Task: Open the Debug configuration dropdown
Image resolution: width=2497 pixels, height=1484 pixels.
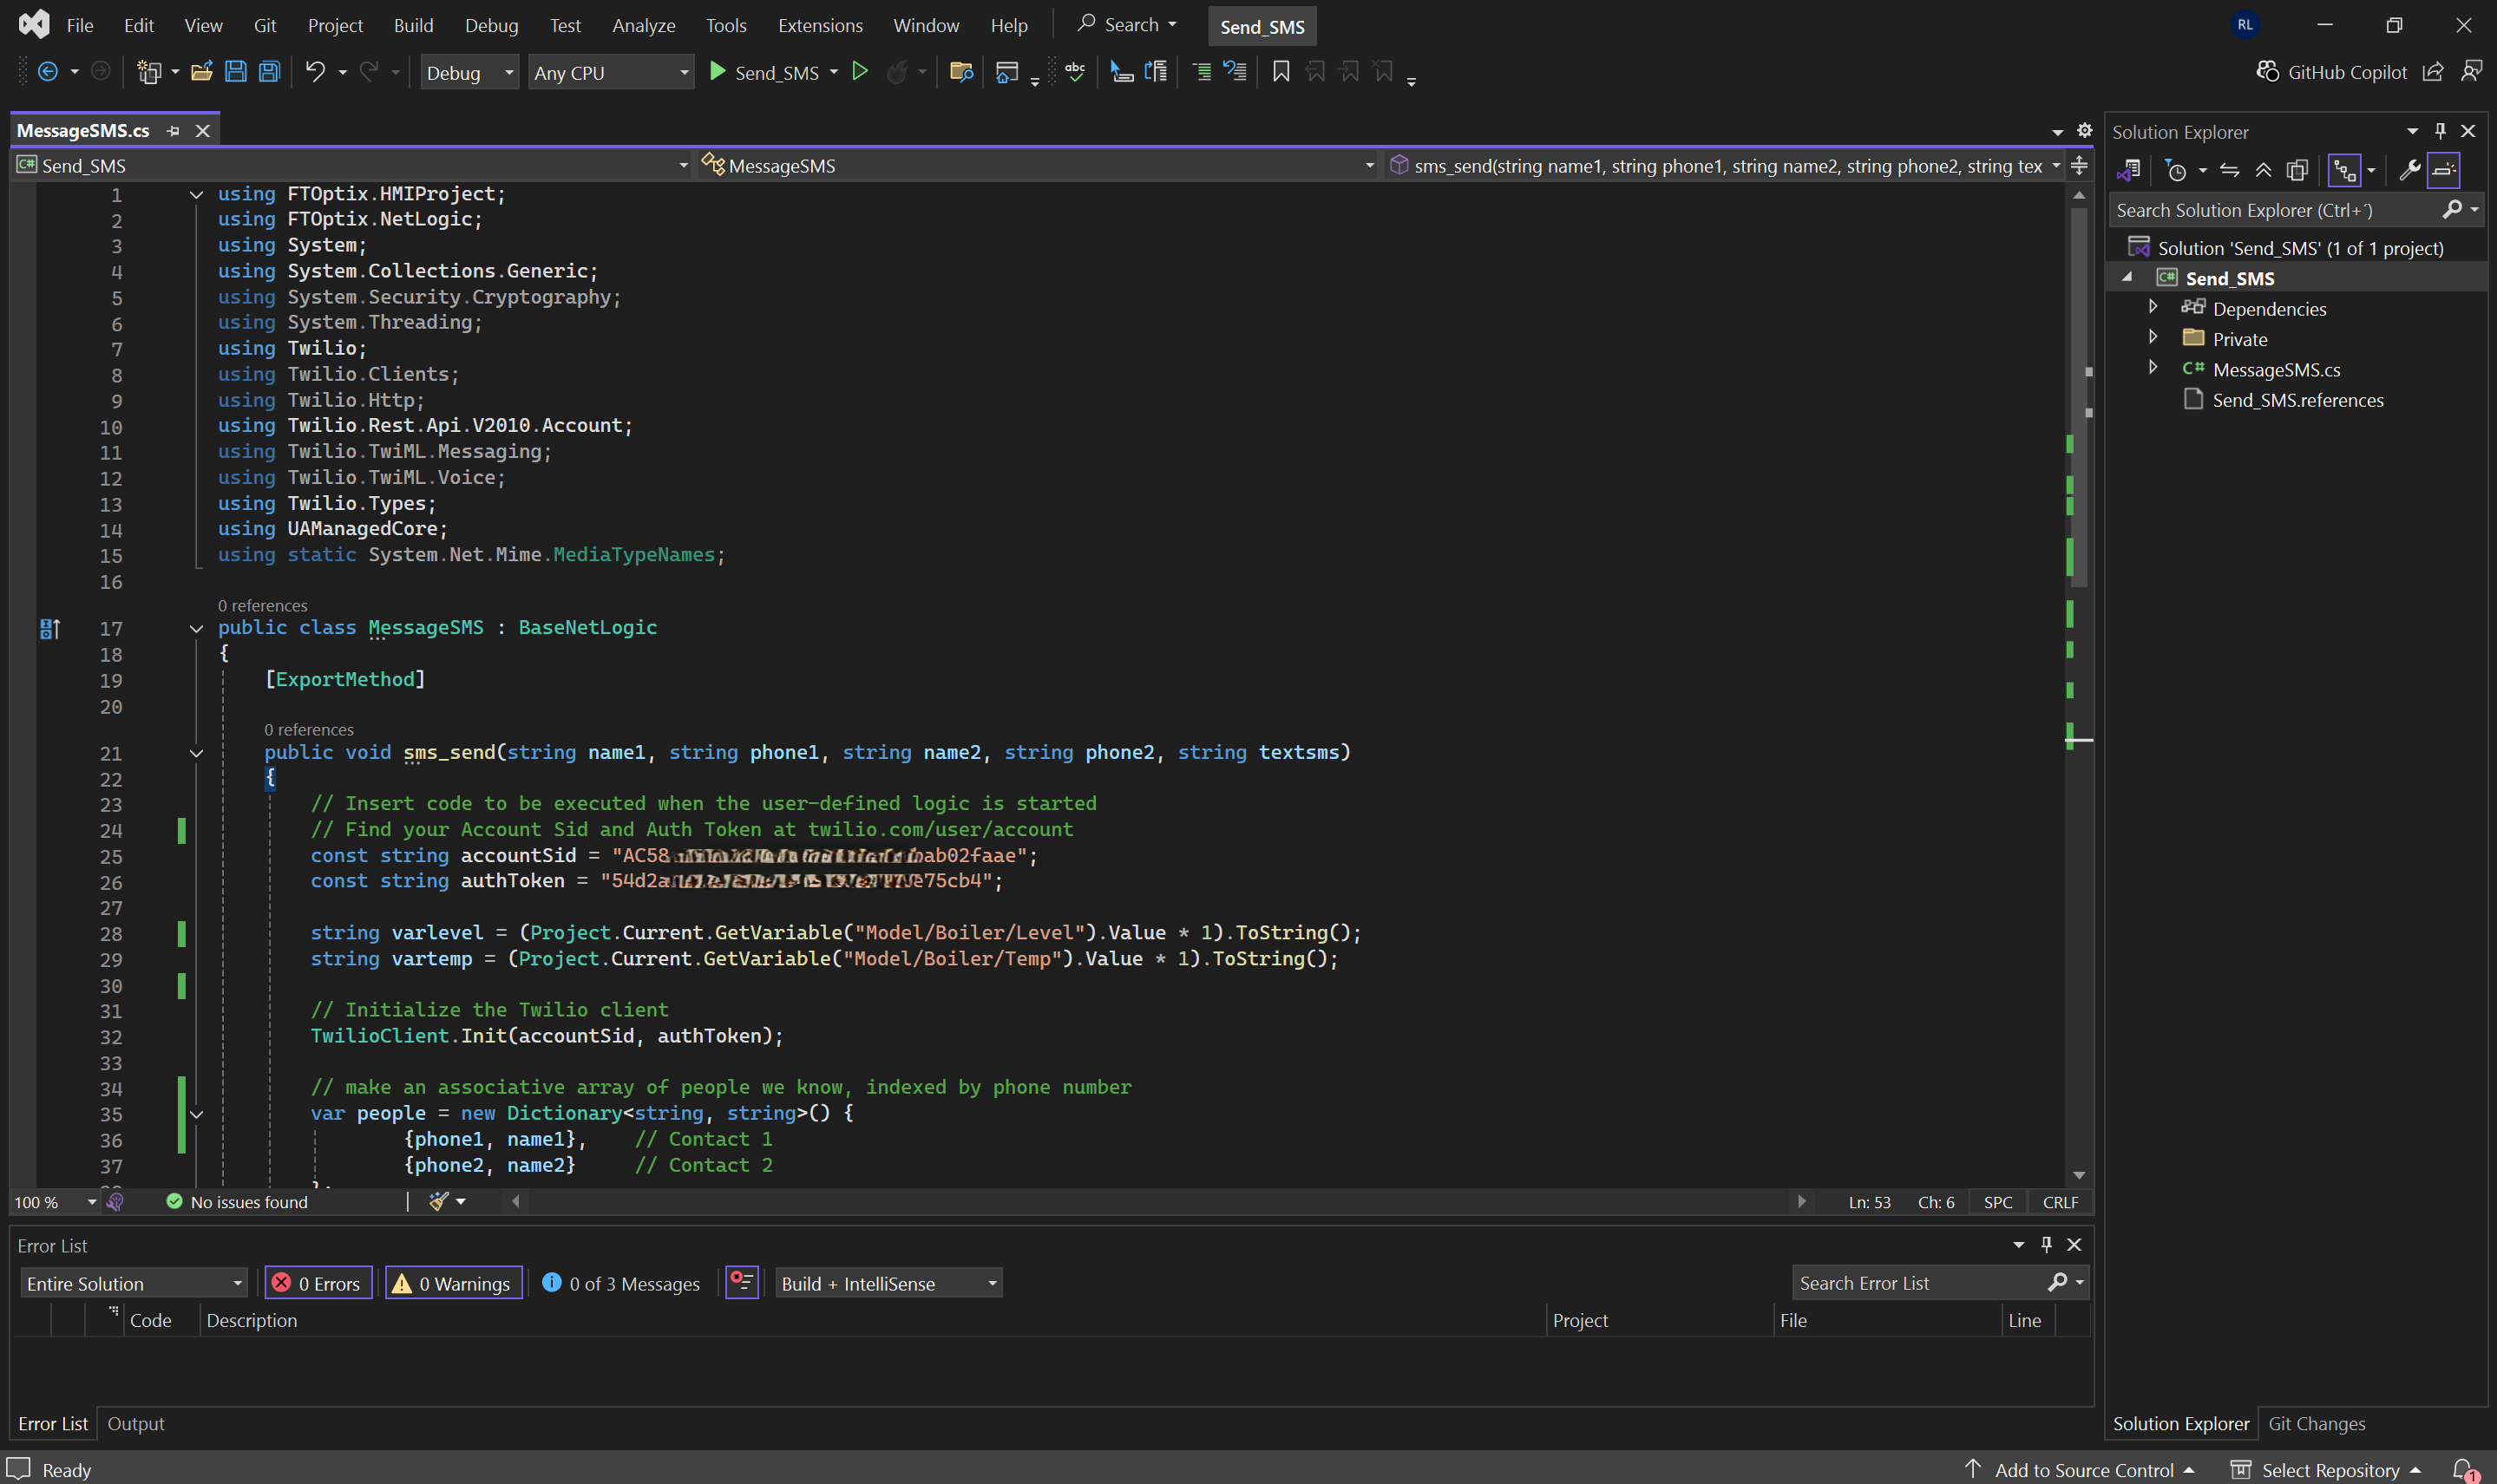Action: [x=469, y=73]
